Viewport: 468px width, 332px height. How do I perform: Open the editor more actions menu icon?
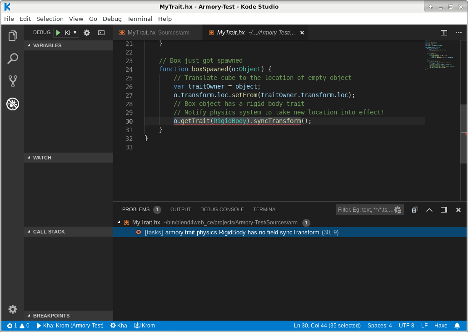(x=458, y=32)
